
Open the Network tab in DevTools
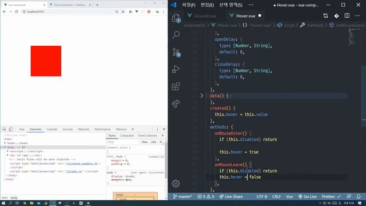[x=83, y=129]
